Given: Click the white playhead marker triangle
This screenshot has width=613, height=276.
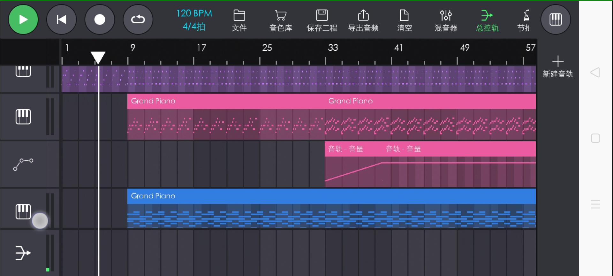Looking at the screenshot, I should (x=98, y=58).
